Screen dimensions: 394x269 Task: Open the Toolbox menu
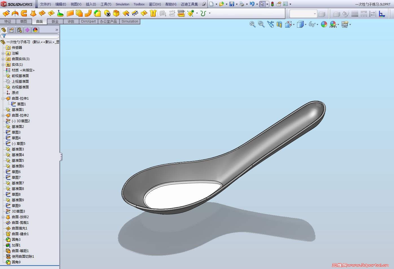(x=139, y=4)
